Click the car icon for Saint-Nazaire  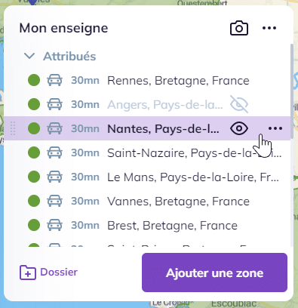click(x=54, y=152)
